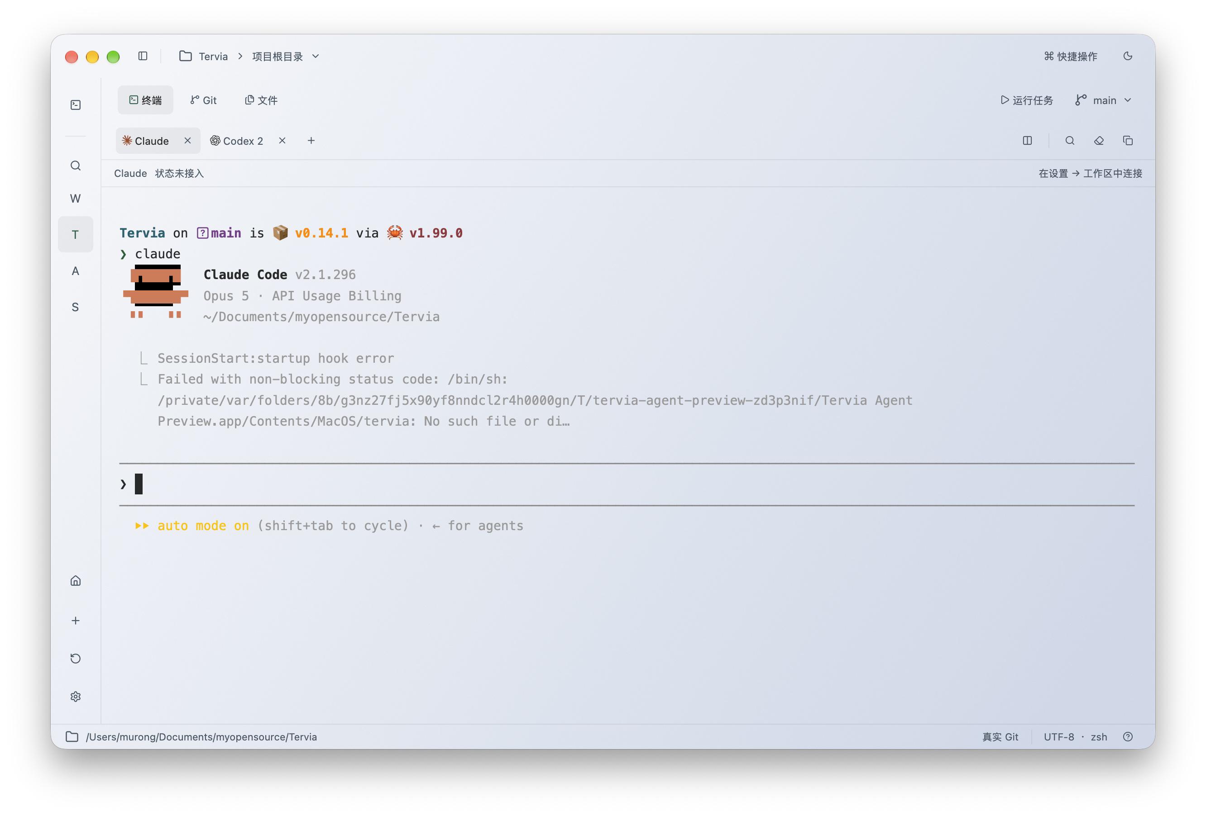Expand the 项目根目录 dropdown chevron
1206x816 pixels.
pyautogui.click(x=316, y=56)
